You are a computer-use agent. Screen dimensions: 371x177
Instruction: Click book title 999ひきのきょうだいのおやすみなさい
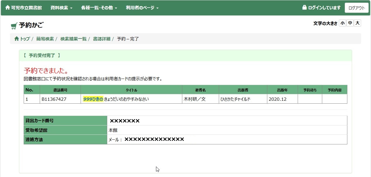(x=116, y=99)
